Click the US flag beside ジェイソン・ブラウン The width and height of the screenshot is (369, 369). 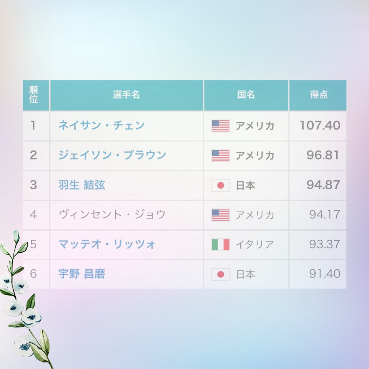tap(221, 156)
